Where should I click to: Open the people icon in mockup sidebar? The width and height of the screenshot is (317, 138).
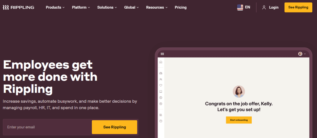(x=161, y=79)
